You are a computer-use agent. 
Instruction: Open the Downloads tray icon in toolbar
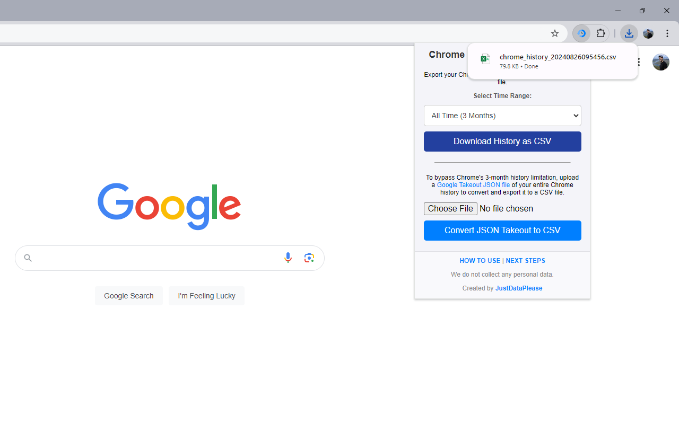coord(629,33)
